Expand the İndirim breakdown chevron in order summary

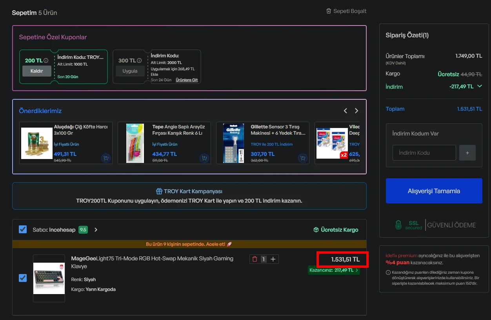point(480,86)
